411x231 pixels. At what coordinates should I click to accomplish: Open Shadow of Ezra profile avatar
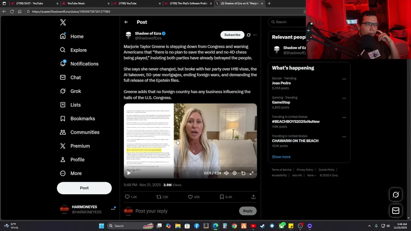[x=128, y=35]
